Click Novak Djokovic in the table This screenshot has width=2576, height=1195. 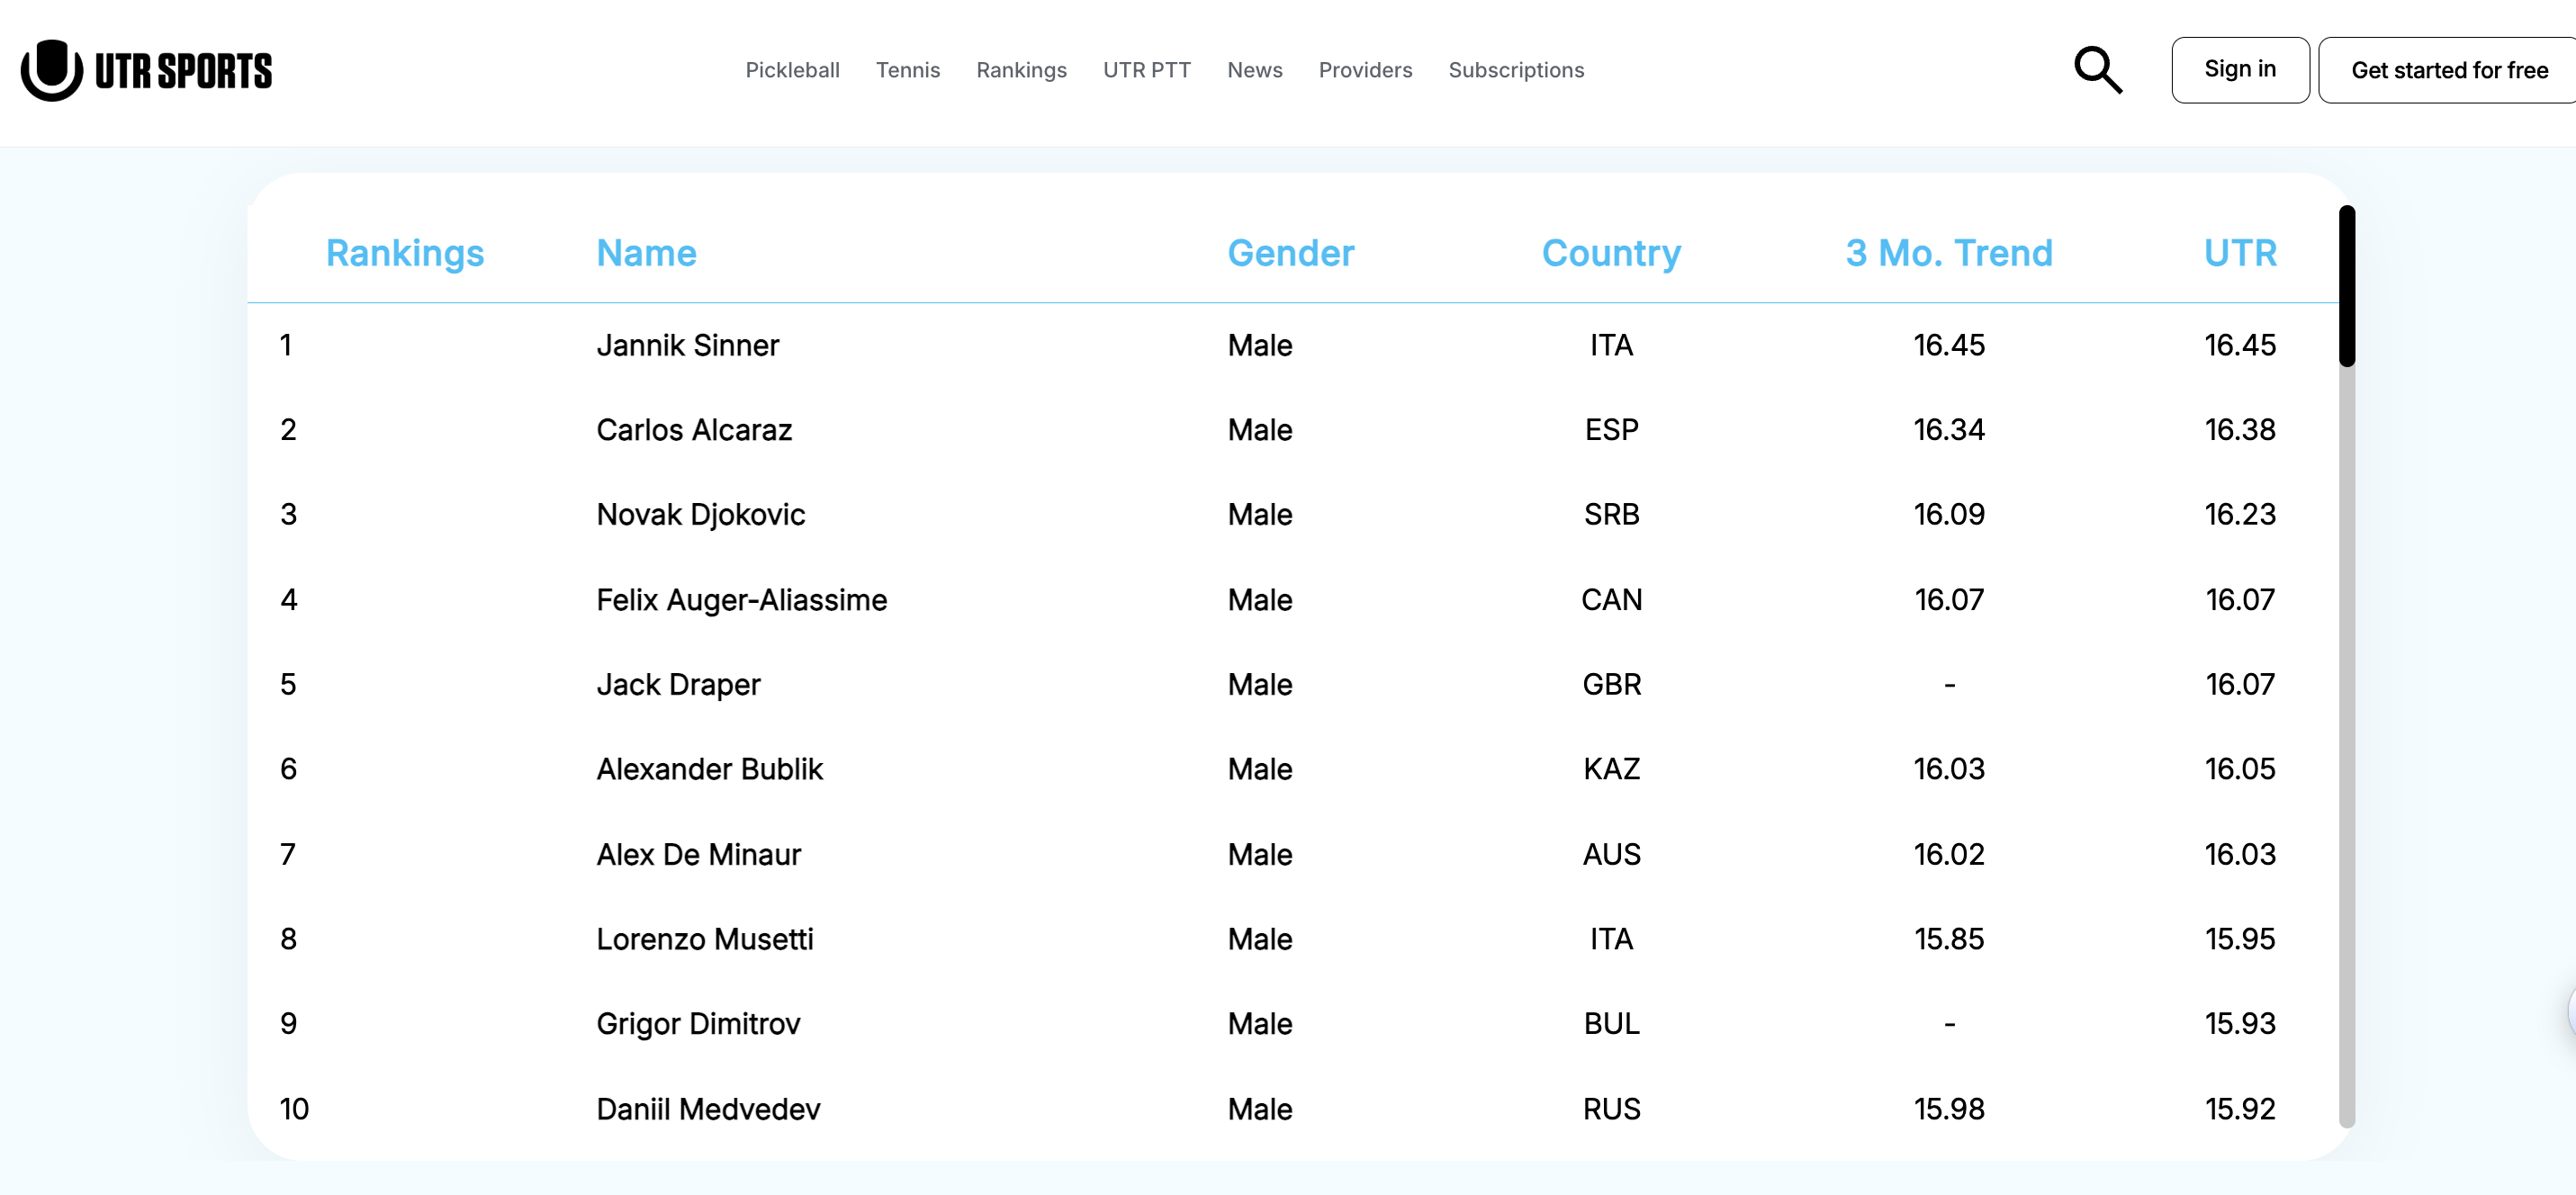point(700,514)
